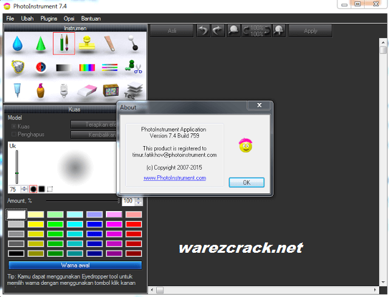Pick the black color swatch
The image size is (389, 297).
coord(16,253)
